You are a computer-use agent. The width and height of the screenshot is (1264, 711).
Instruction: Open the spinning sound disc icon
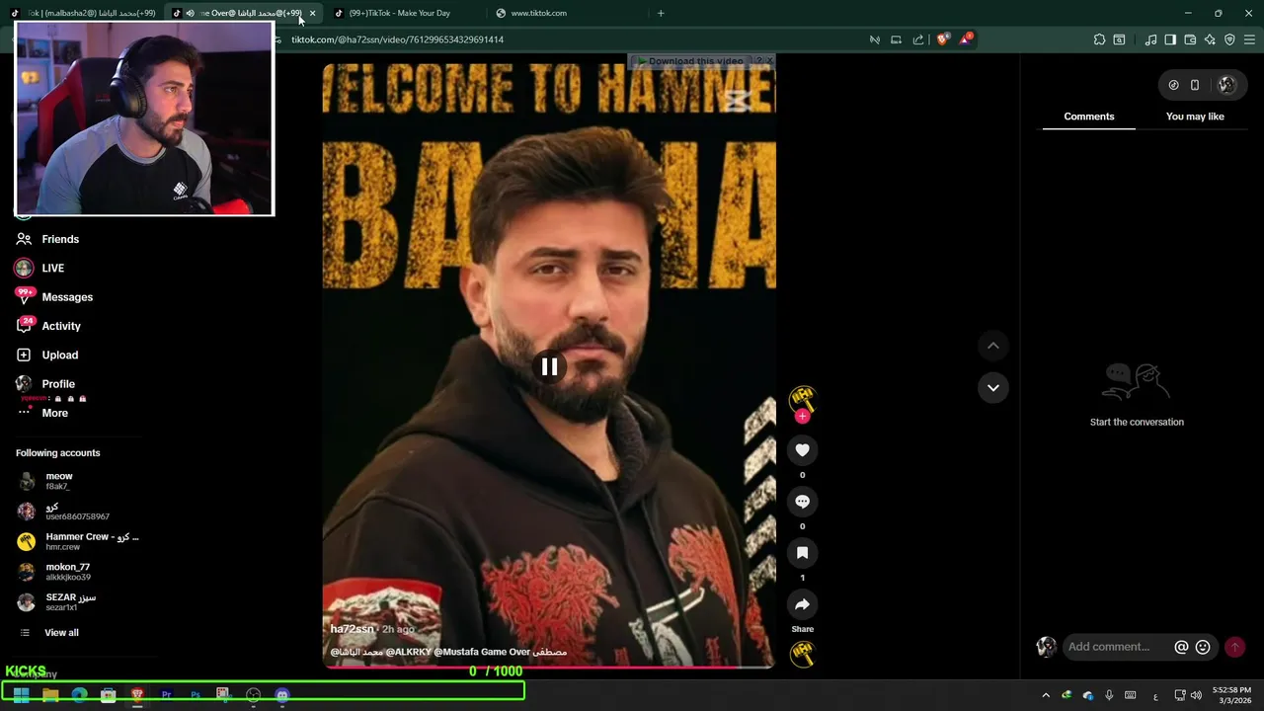[x=802, y=654]
